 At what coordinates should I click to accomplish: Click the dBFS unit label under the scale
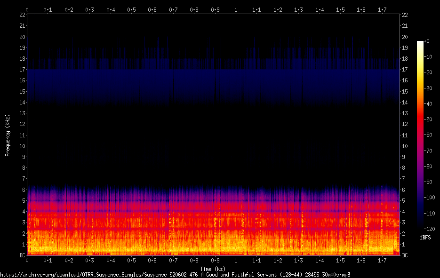[x=425, y=238]
